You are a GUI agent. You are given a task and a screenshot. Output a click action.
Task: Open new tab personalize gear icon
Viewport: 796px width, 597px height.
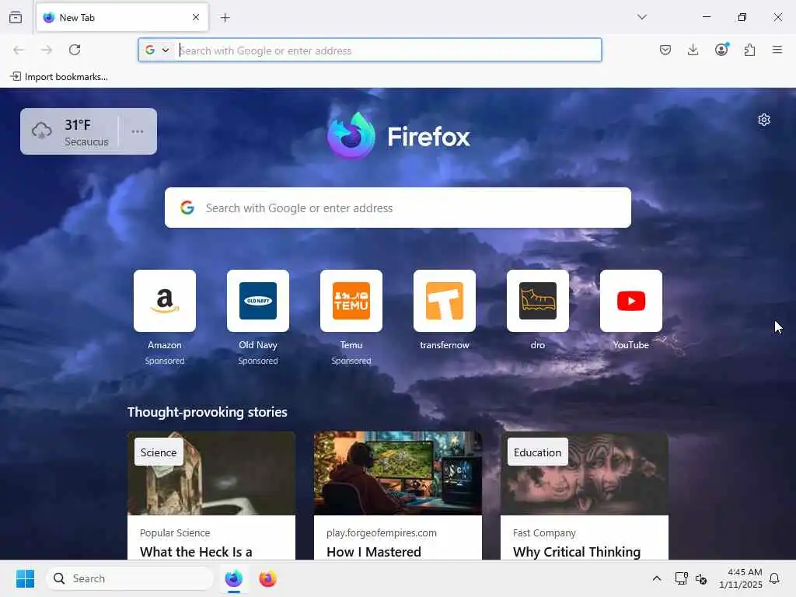(x=764, y=120)
